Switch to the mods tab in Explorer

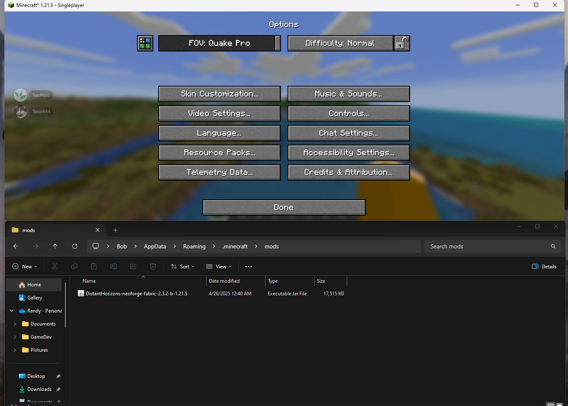coord(57,230)
